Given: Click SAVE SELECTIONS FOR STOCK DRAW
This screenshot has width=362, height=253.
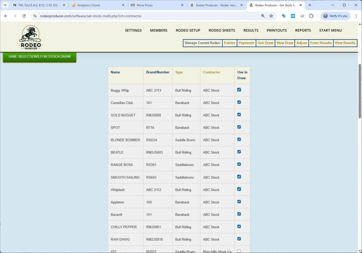Looking at the screenshot, I should point(39,56).
